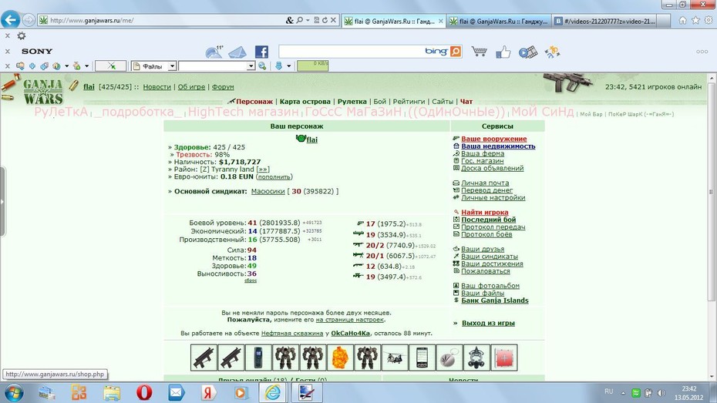717x403 pixels.
Task: Open the video film toolbar icon
Action: (x=528, y=52)
